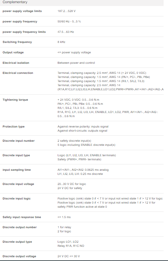
Task: Click the 187.2...528 V value
Action: coord(66,11)
